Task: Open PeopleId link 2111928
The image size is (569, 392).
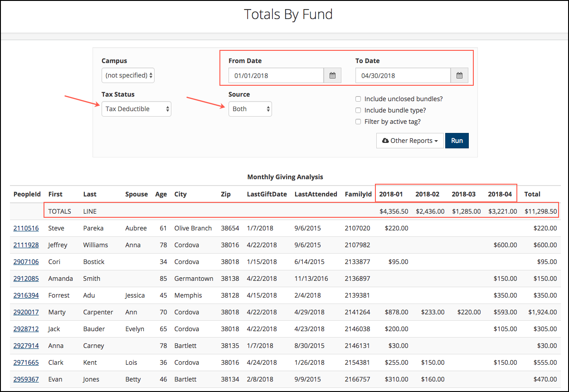Action: tap(26, 245)
